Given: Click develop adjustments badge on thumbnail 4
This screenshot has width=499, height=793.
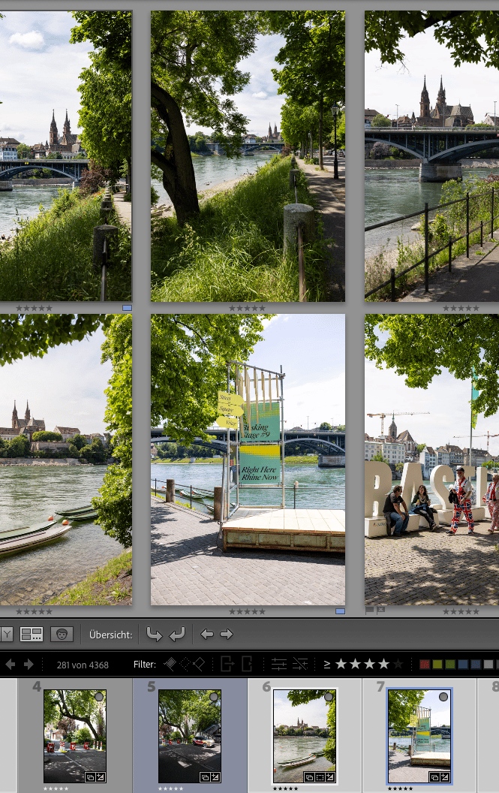Looking at the screenshot, I should tap(101, 776).
